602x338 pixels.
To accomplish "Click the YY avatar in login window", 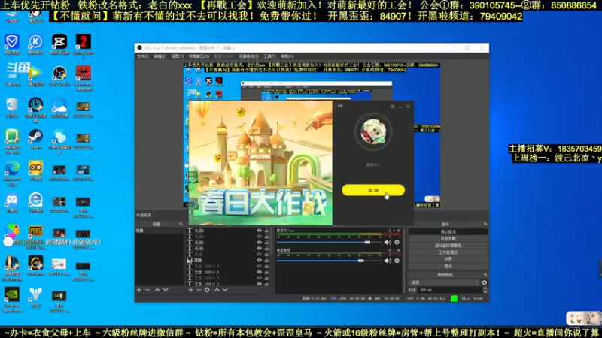I will click(x=373, y=132).
